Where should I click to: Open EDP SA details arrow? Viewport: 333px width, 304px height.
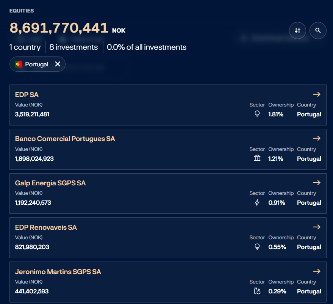coord(317,94)
